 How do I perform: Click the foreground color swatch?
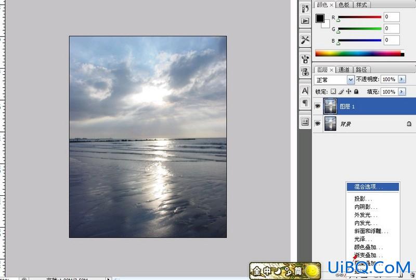(320, 18)
